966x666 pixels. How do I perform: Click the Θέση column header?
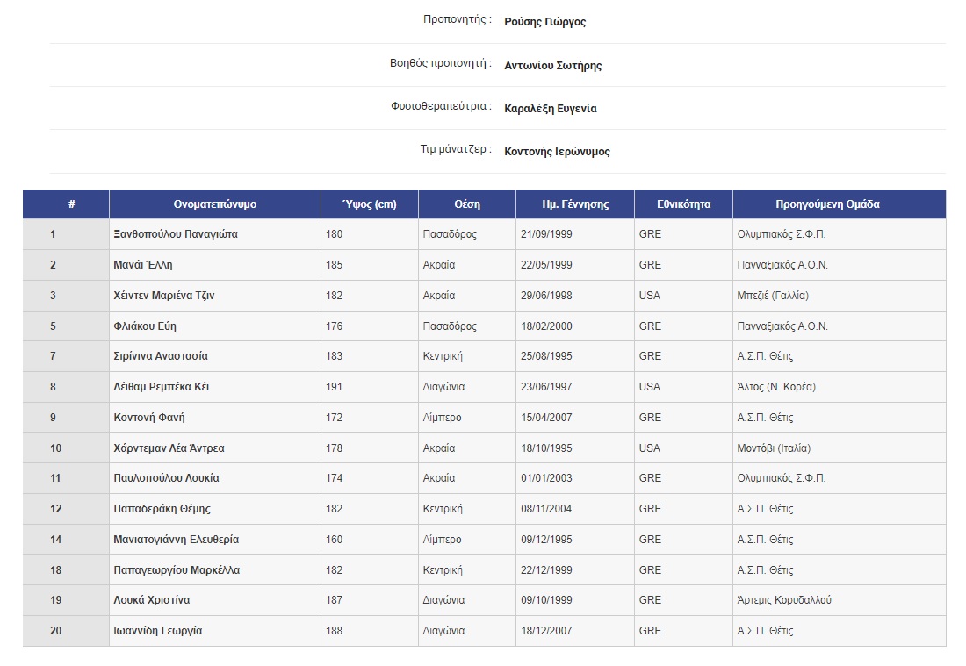[467, 204]
